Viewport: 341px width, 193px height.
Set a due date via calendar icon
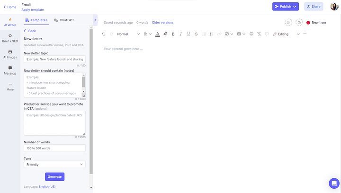click(299, 22)
